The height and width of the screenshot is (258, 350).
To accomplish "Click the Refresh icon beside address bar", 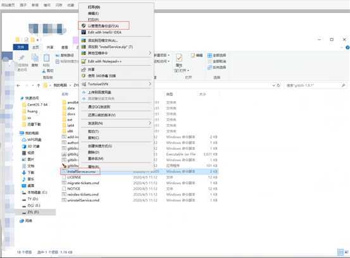I will pos(278,85).
